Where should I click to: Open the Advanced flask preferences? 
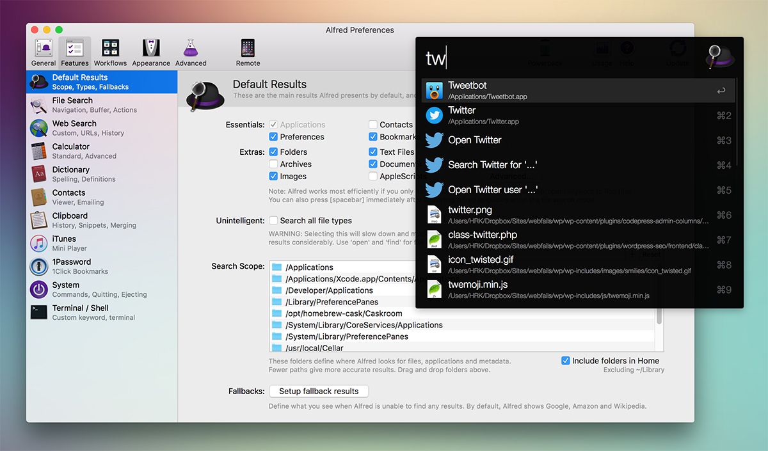click(x=190, y=51)
